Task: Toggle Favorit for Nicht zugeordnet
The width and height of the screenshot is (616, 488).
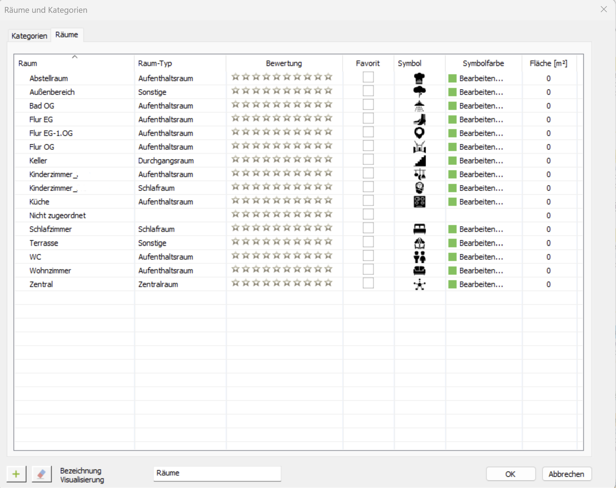Action: tap(368, 214)
